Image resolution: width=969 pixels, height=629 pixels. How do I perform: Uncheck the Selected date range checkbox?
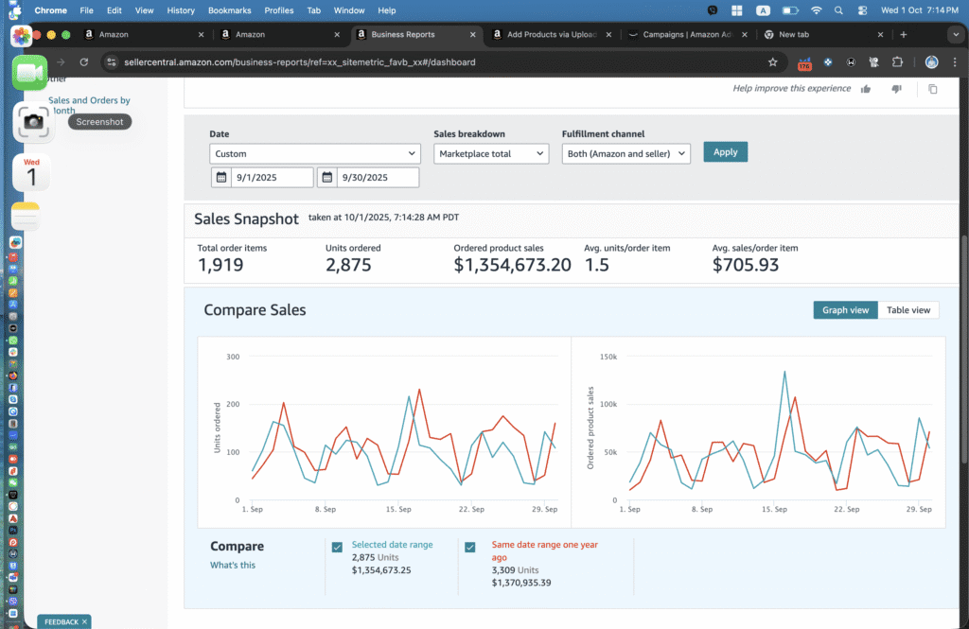click(337, 547)
